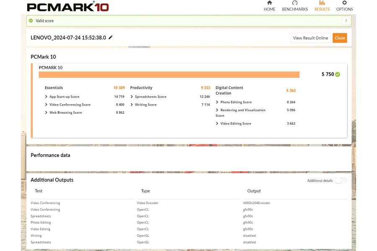377x251 pixels.
Task: Click the Results bar chart icon
Action: [322, 3]
